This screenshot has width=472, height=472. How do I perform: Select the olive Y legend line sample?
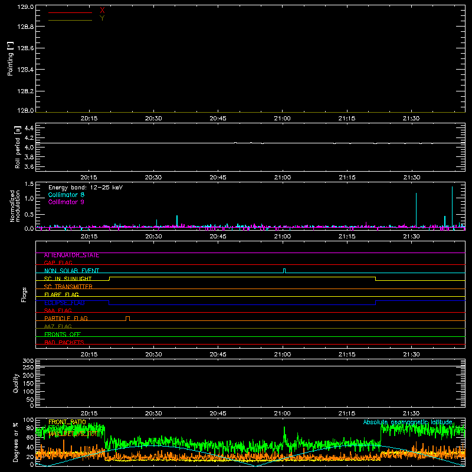point(70,20)
